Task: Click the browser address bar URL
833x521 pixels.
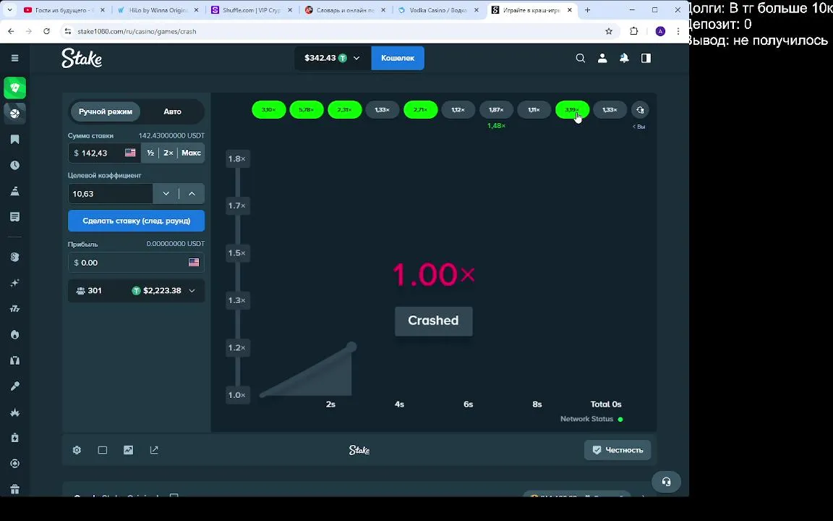Action: [x=137, y=31]
